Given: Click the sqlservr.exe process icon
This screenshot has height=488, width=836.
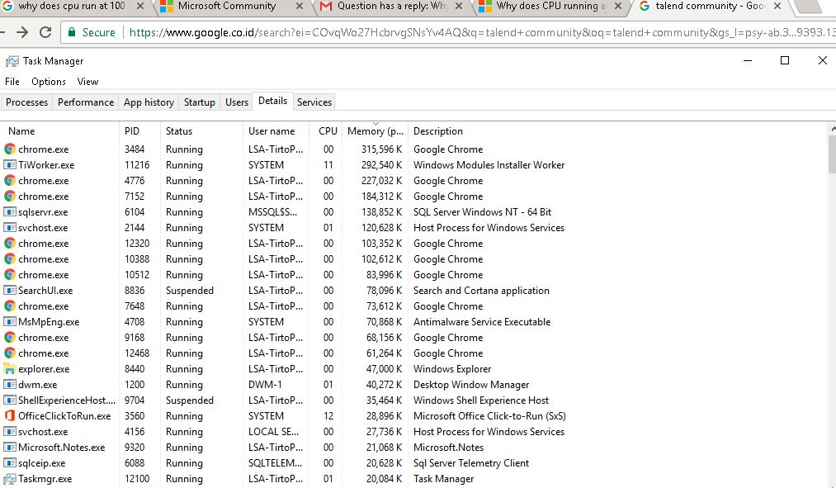Looking at the screenshot, I should click(x=10, y=211).
